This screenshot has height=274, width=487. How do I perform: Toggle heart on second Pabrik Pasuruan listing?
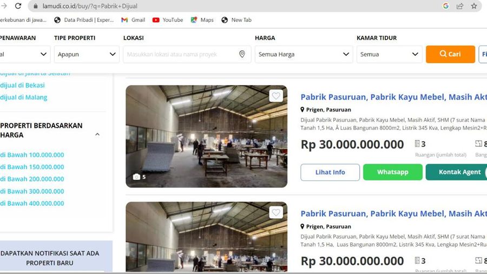(x=276, y=213)
